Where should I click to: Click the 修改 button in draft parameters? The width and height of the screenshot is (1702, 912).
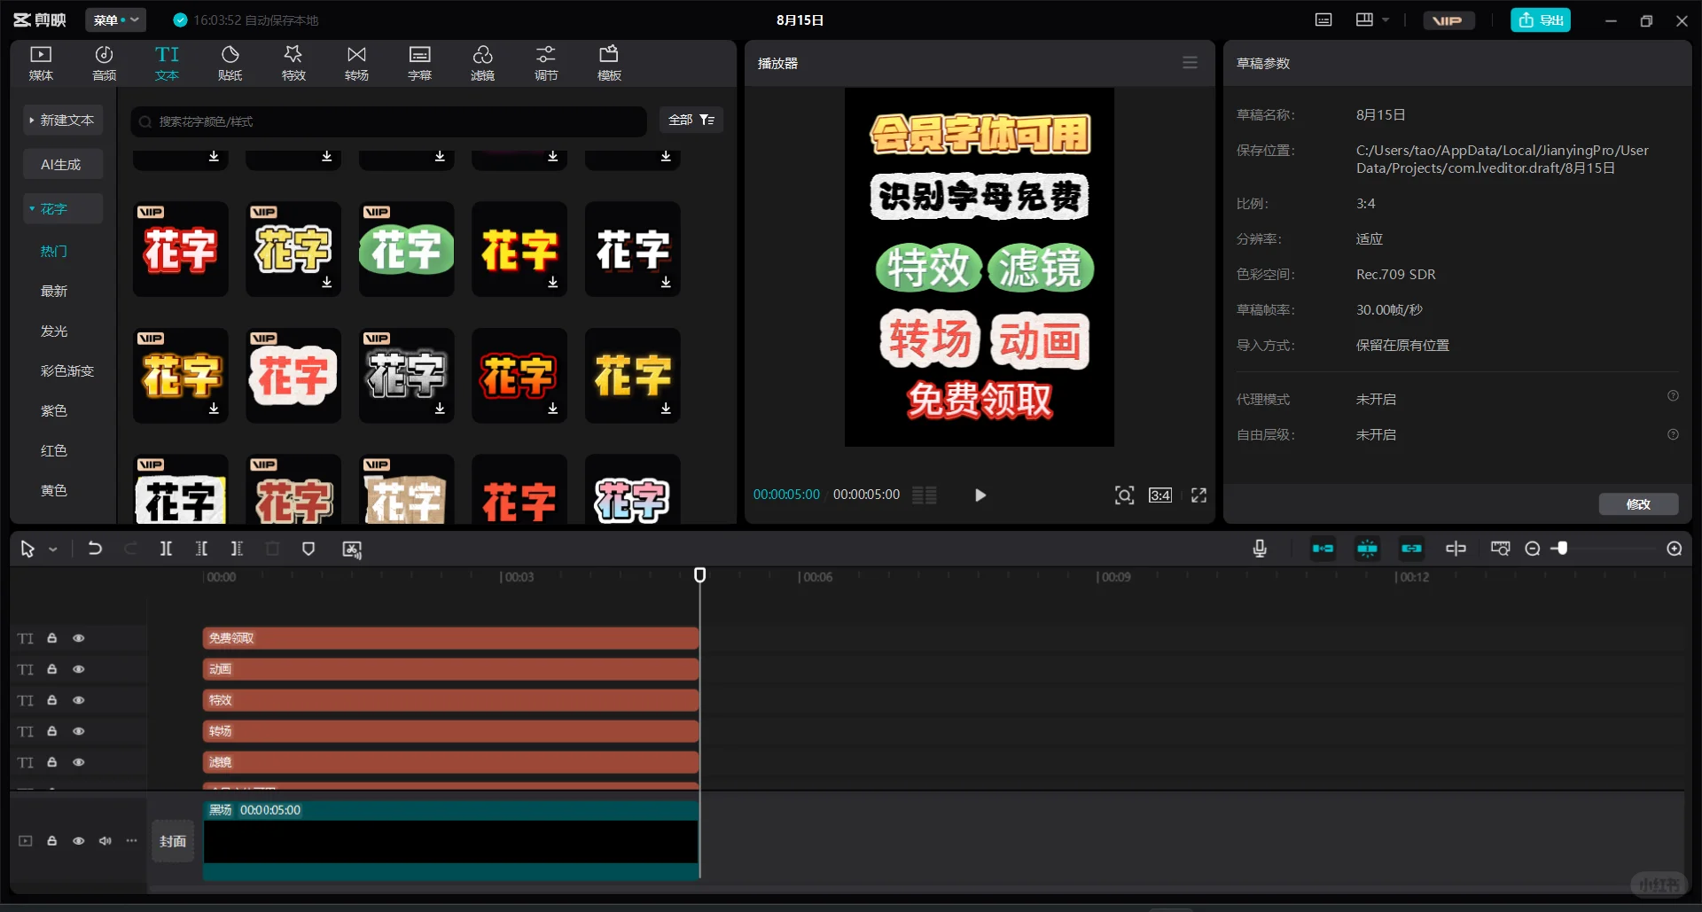click(x=1638, y=504)
